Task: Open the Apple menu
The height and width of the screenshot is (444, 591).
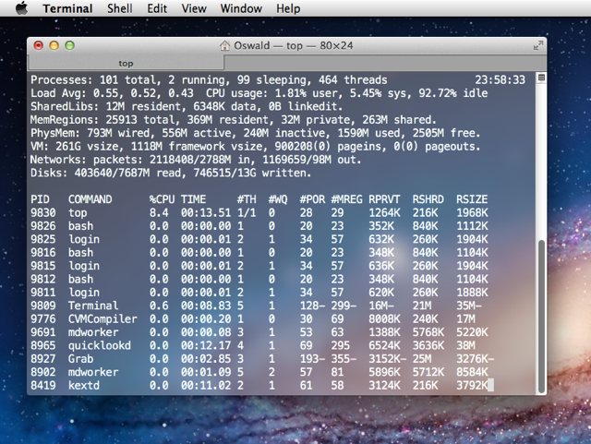Action: coord(21,8)
